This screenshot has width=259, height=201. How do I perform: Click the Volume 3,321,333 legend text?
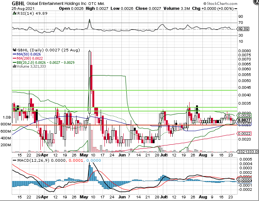31,66
